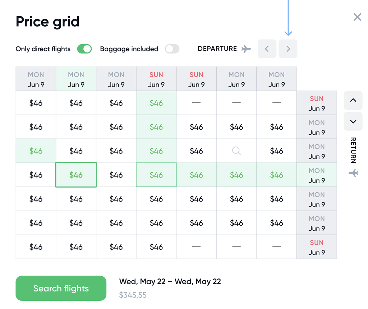Click the magnifier search icon cell
Viewport: 368px width, 309px height.
coord(236,151)
